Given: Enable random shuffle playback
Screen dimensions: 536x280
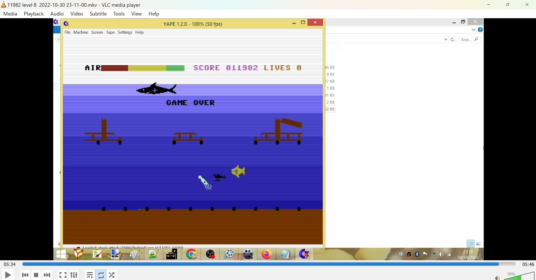Looking at the screenshot, I should [x=112, y=275].
